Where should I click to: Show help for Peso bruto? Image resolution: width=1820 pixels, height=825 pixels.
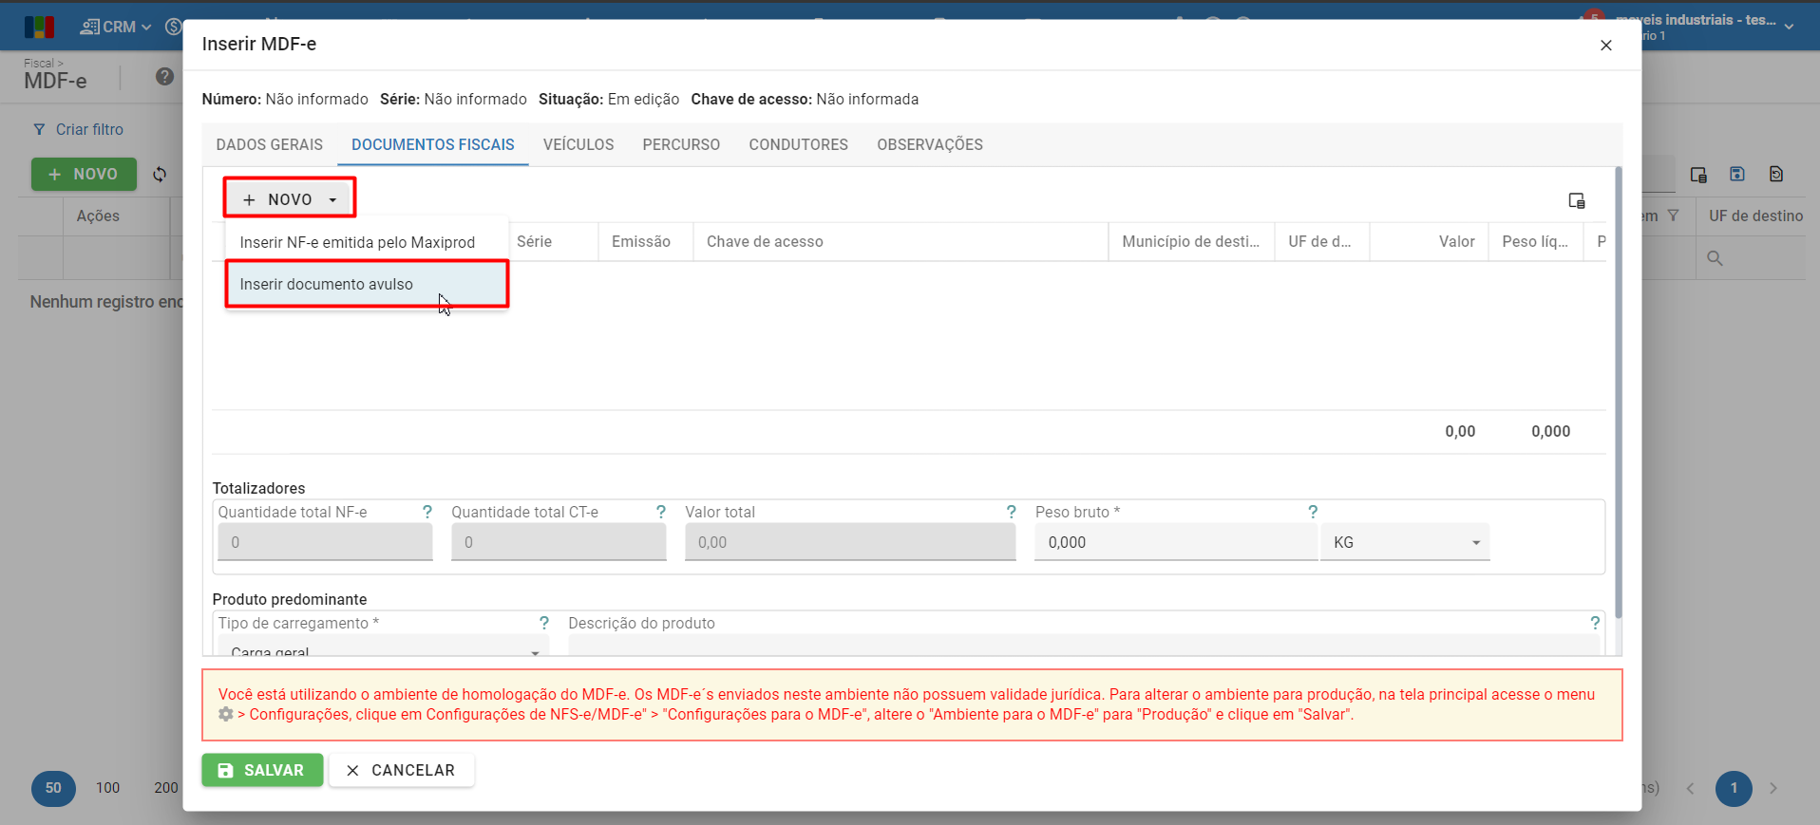coord(1313,512)
